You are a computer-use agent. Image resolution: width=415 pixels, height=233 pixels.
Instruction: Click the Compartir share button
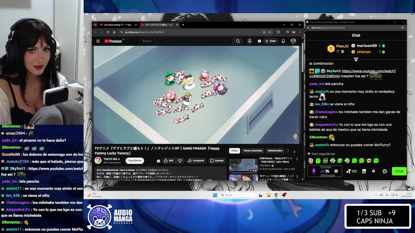[196, 161]
